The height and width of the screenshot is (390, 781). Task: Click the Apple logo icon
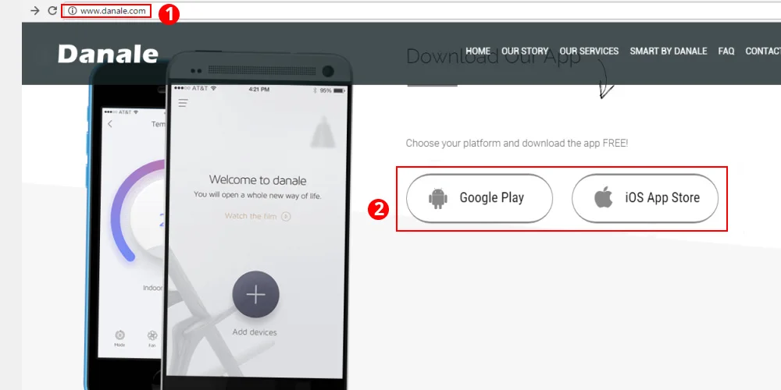pyautogui.click(x=603, y=197)
